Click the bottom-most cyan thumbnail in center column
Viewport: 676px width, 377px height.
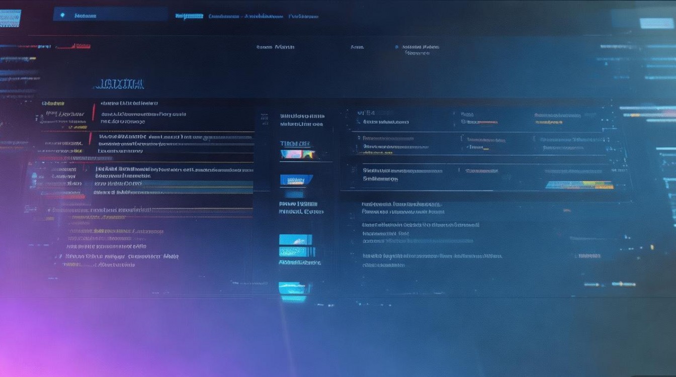(x=292, y=288)
